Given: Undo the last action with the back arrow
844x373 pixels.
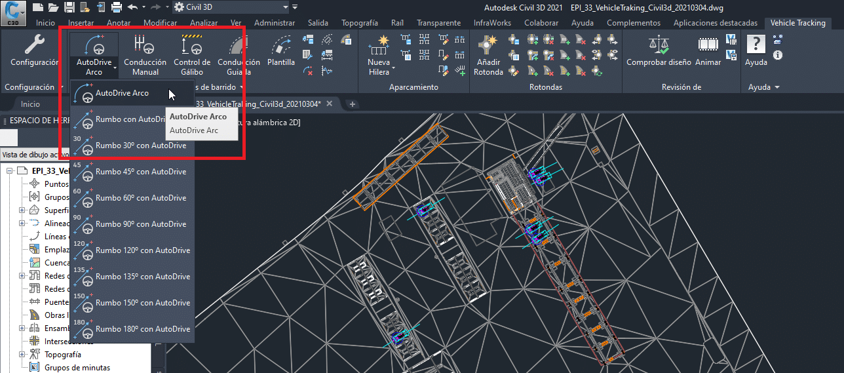Looking at the screenshot, I should (132, 7).
